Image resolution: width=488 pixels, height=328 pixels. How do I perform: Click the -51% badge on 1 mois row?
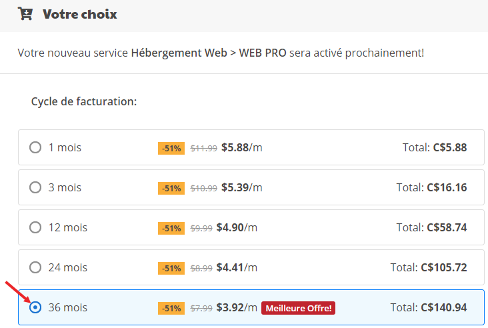pyautogui.click(x=171, y=148)
